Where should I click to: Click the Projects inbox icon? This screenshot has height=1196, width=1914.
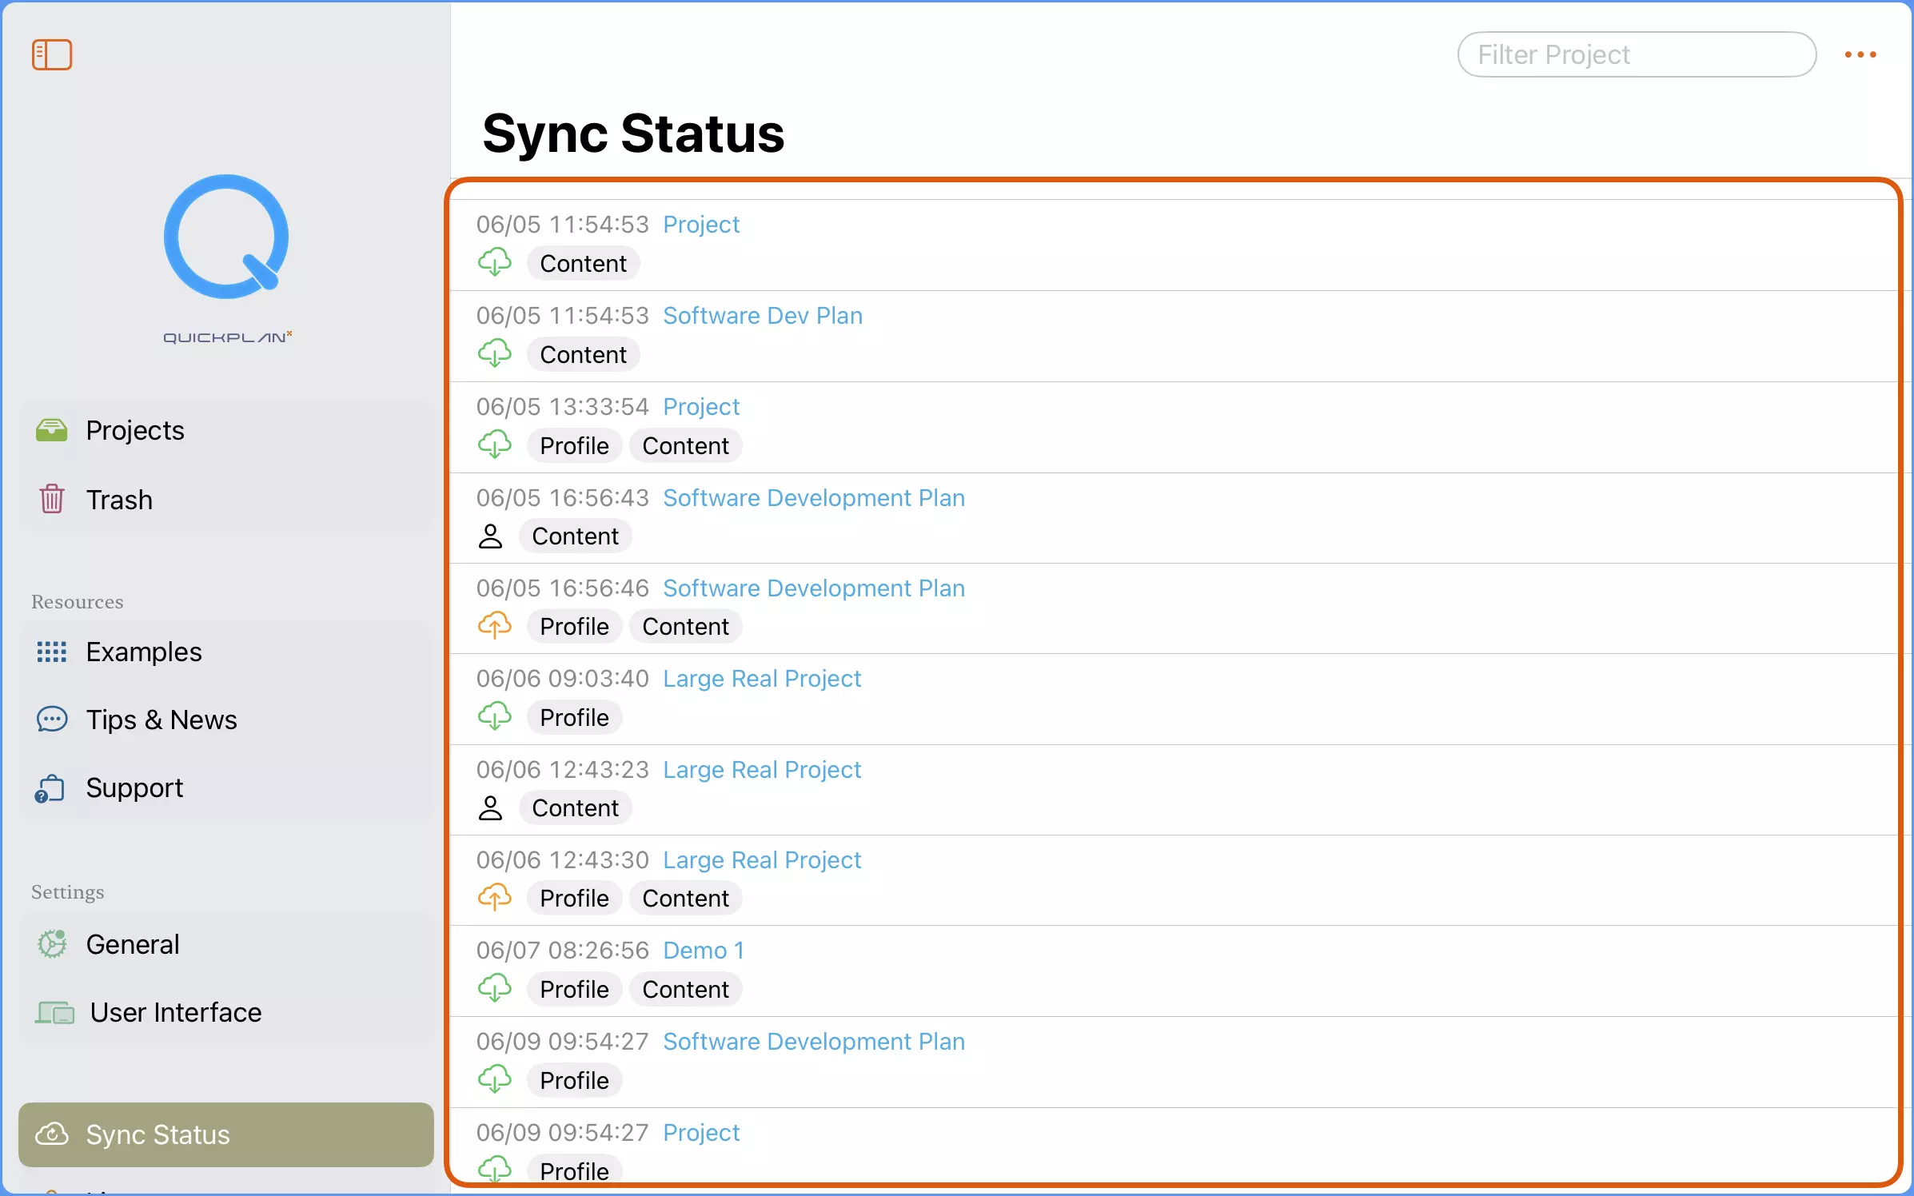(51, 429)
